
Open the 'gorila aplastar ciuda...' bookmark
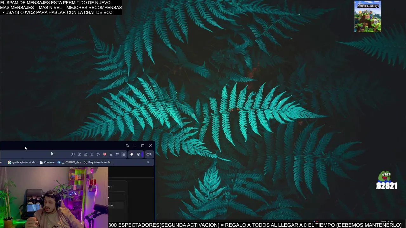pos(23,162)
